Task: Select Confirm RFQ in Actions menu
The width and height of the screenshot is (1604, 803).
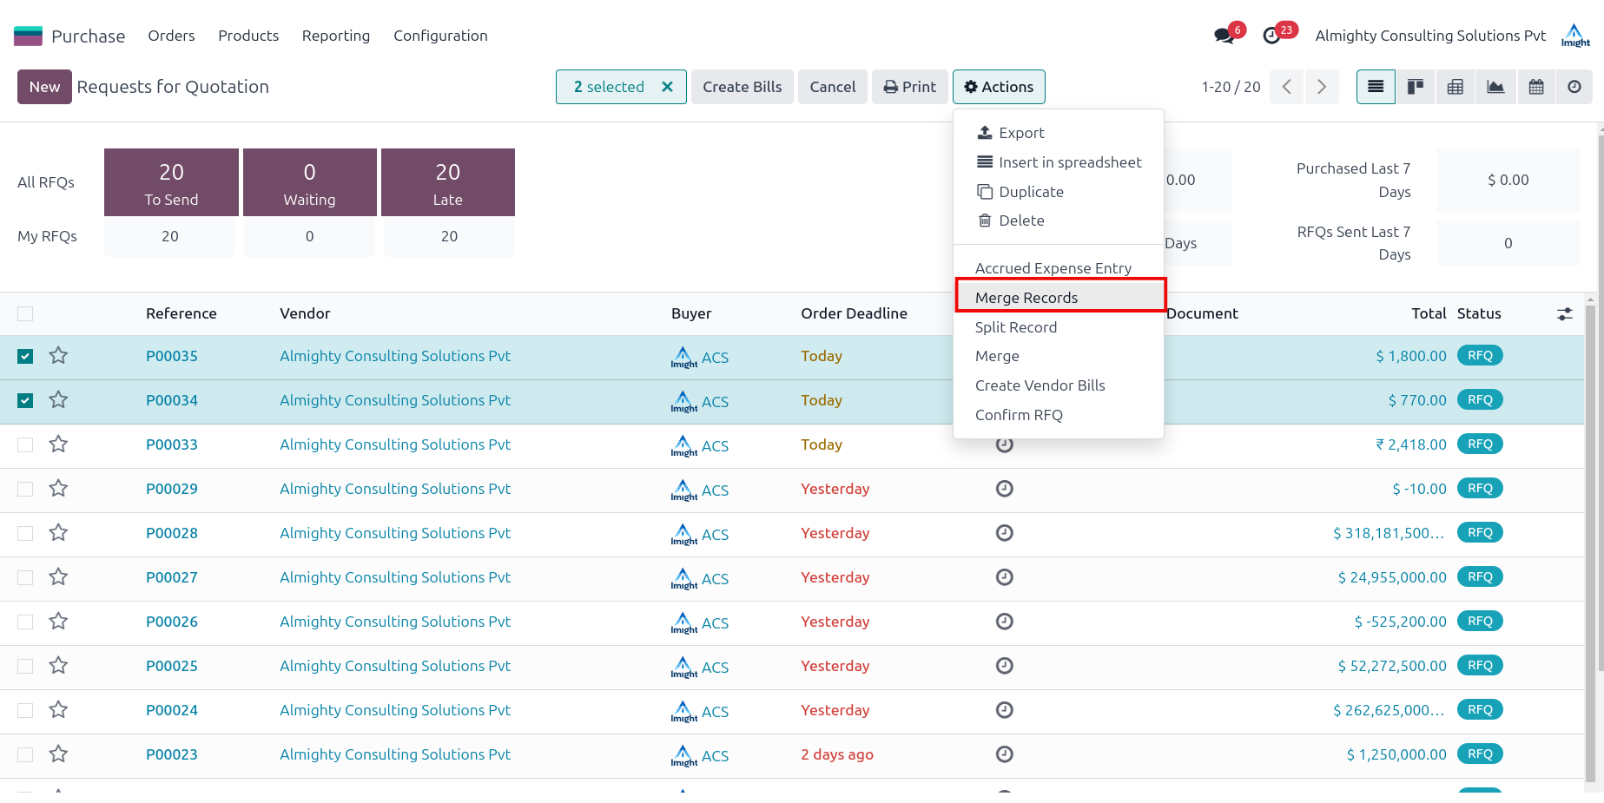Action: (1019, 415)
